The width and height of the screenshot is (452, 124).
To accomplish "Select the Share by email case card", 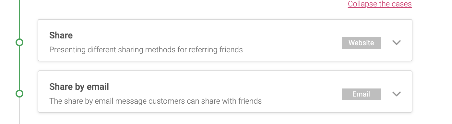I will pyautogui.click(x=225, y=92).
